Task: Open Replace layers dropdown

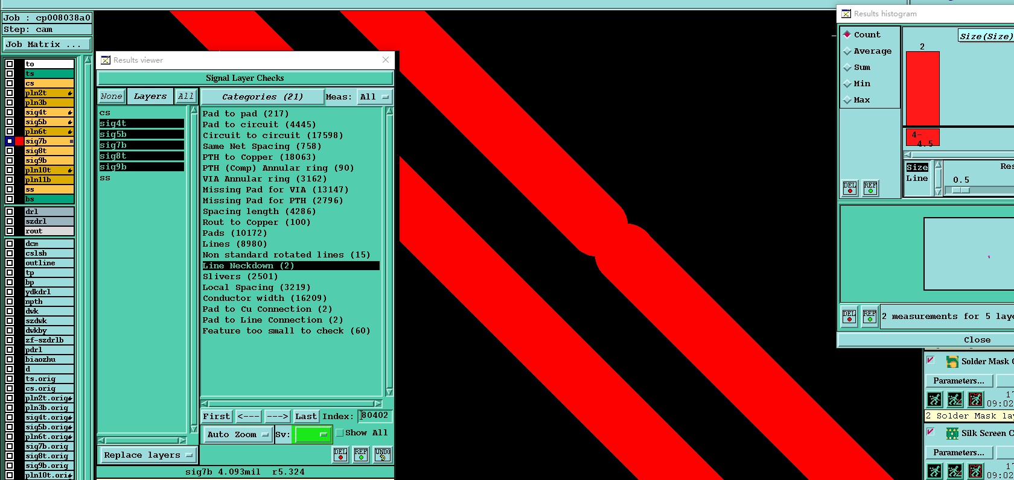Action: tap(147, 455)
